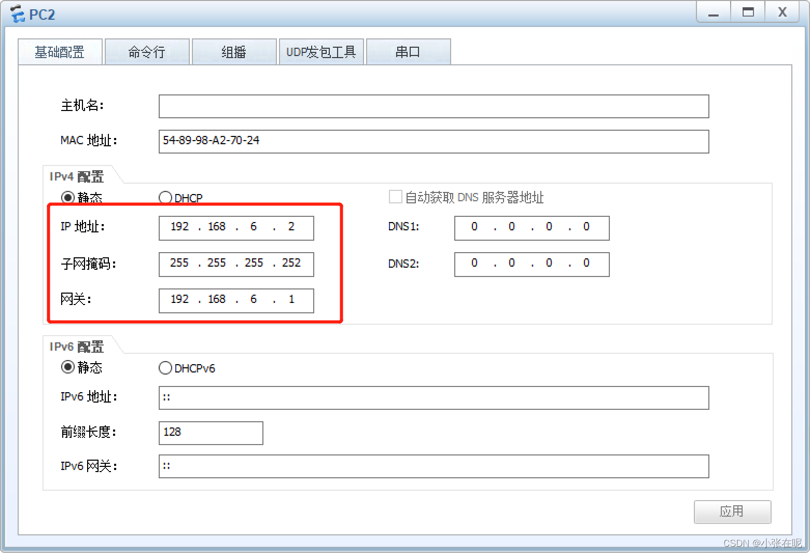This screenshot has height=553, width=810.
Task: Open the 组播 tab
Action: [x=234, y=52]
